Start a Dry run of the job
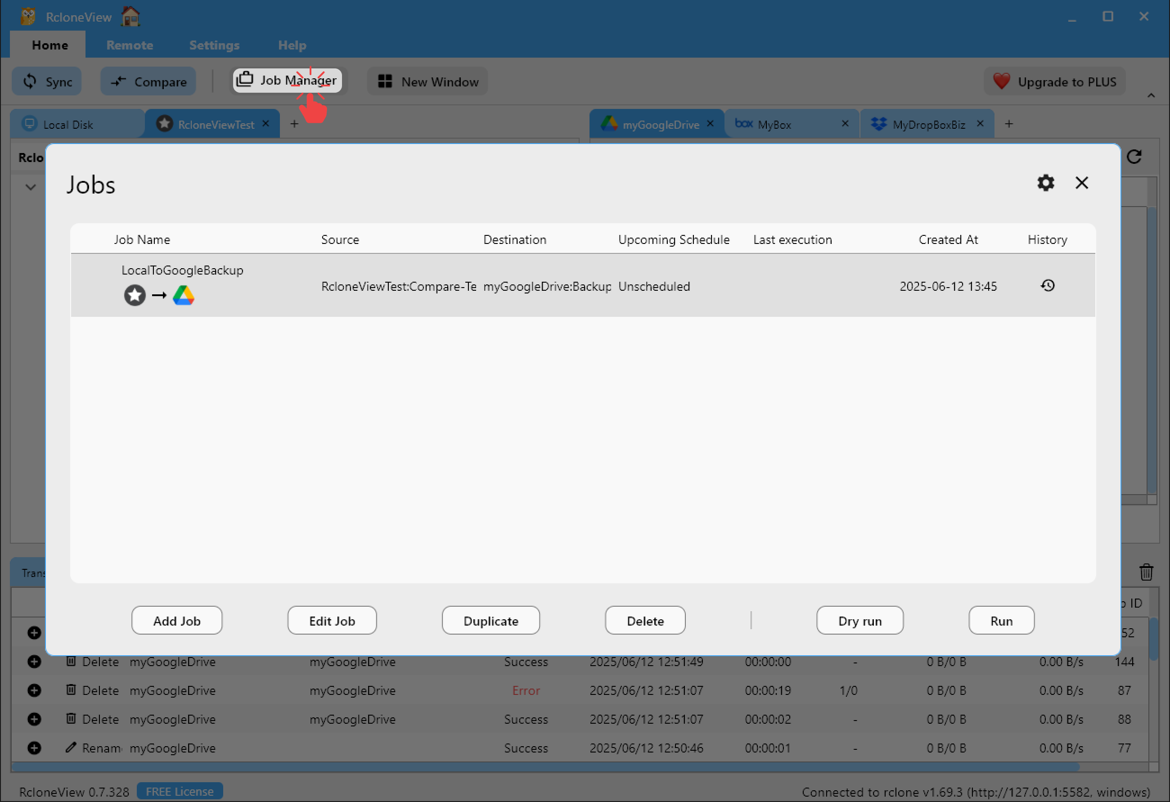The width and height of the screenshot is (1170, 802). tap(859, 620)
